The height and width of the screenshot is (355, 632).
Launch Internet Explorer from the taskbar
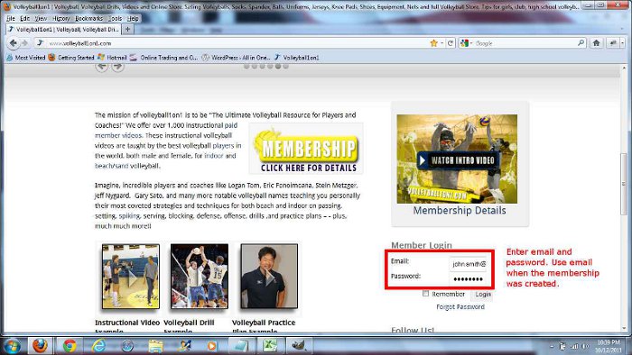(x=98, y=346)
